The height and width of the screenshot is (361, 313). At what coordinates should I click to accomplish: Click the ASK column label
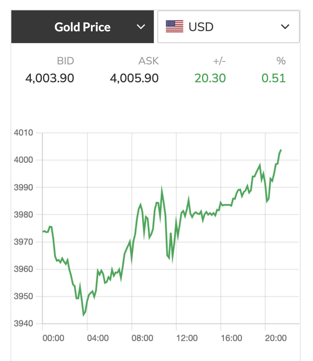[148, 61]
